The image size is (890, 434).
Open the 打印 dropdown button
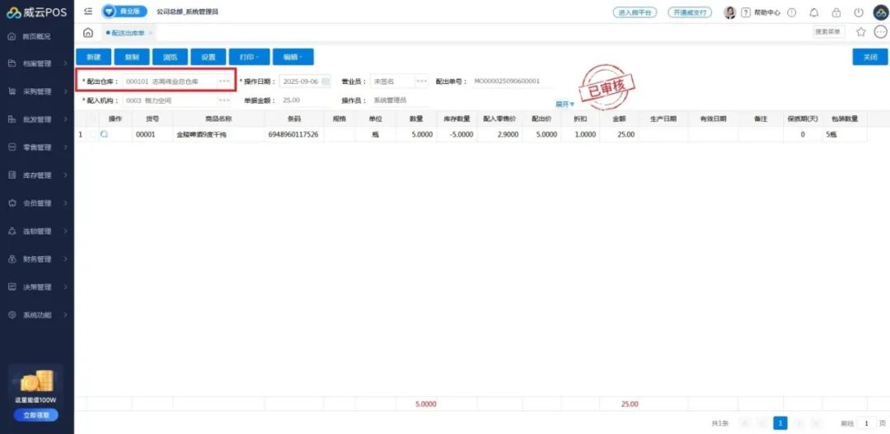[x=248, y=57]
